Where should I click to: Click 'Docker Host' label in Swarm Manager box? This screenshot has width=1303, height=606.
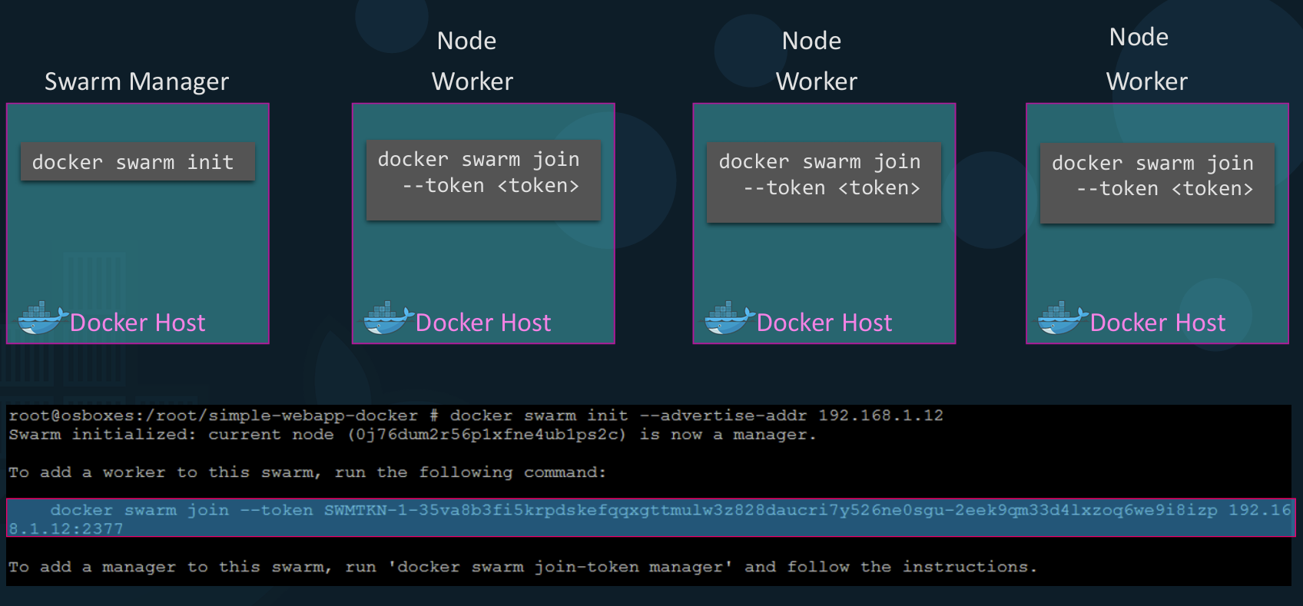click(x=138, y=323)
